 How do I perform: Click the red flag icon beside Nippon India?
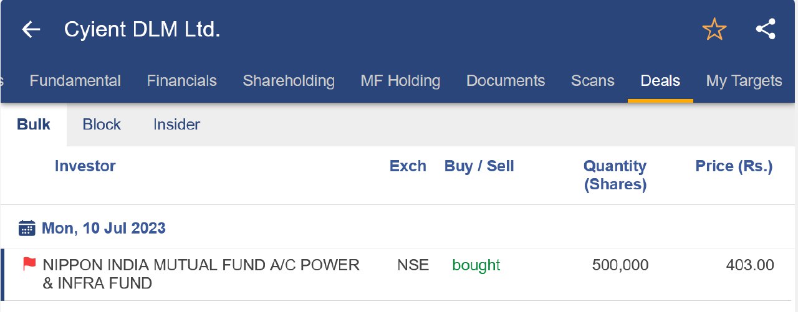(29, 264)
